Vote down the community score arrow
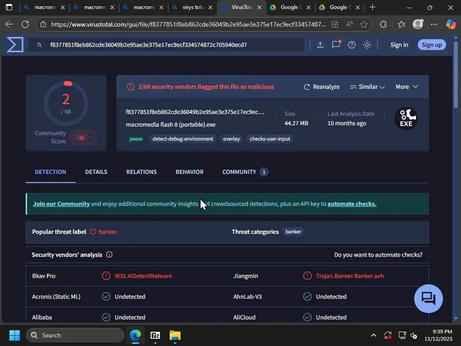Viewport: 461px width, 346px height. [91, 141]
